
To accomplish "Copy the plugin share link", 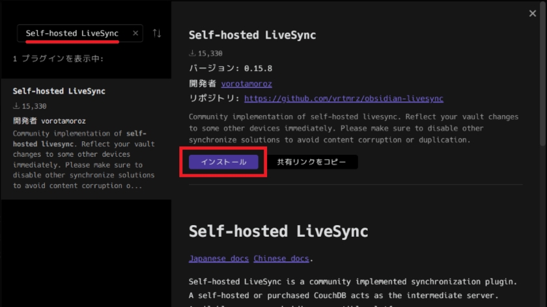I will coord(311,162).
